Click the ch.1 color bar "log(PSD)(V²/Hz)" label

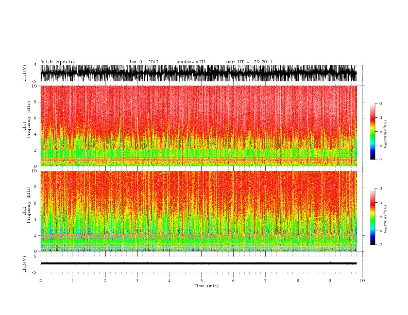click(x=385, y=134)
